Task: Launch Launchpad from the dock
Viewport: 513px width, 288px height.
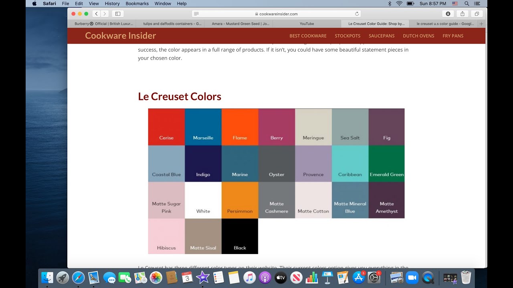Action: pyautogui.click(x=63, y=277)
